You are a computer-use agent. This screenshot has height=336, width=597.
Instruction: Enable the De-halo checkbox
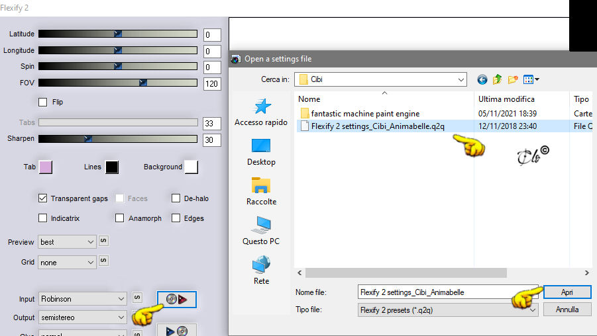coord(176,198)
